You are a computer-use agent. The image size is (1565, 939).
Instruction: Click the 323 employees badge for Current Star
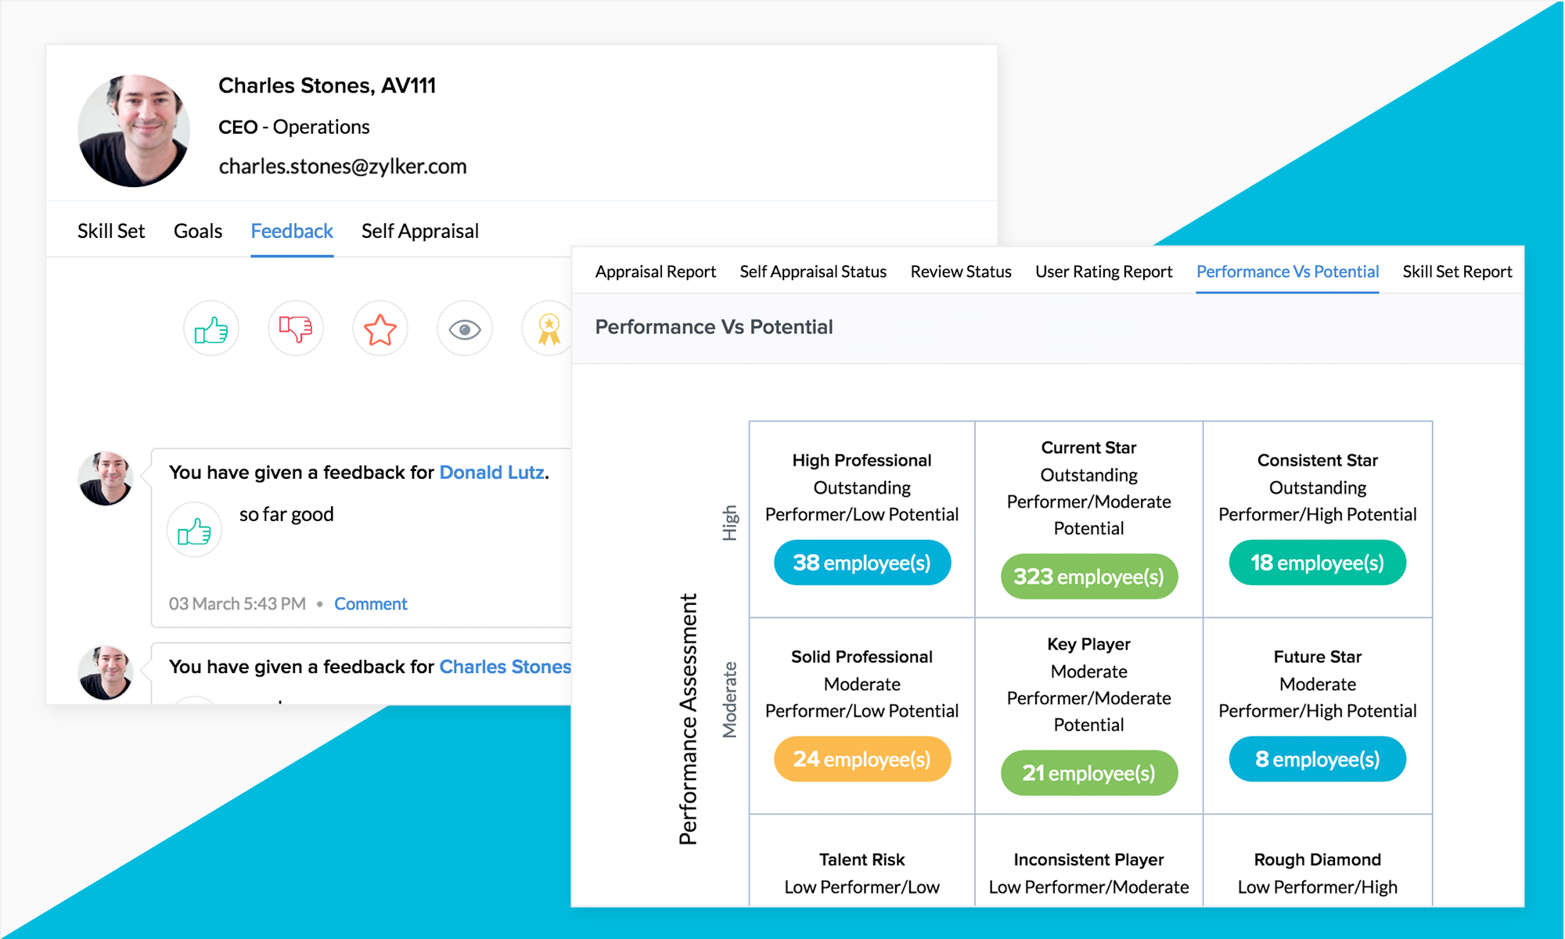[x=1088, y=577]
